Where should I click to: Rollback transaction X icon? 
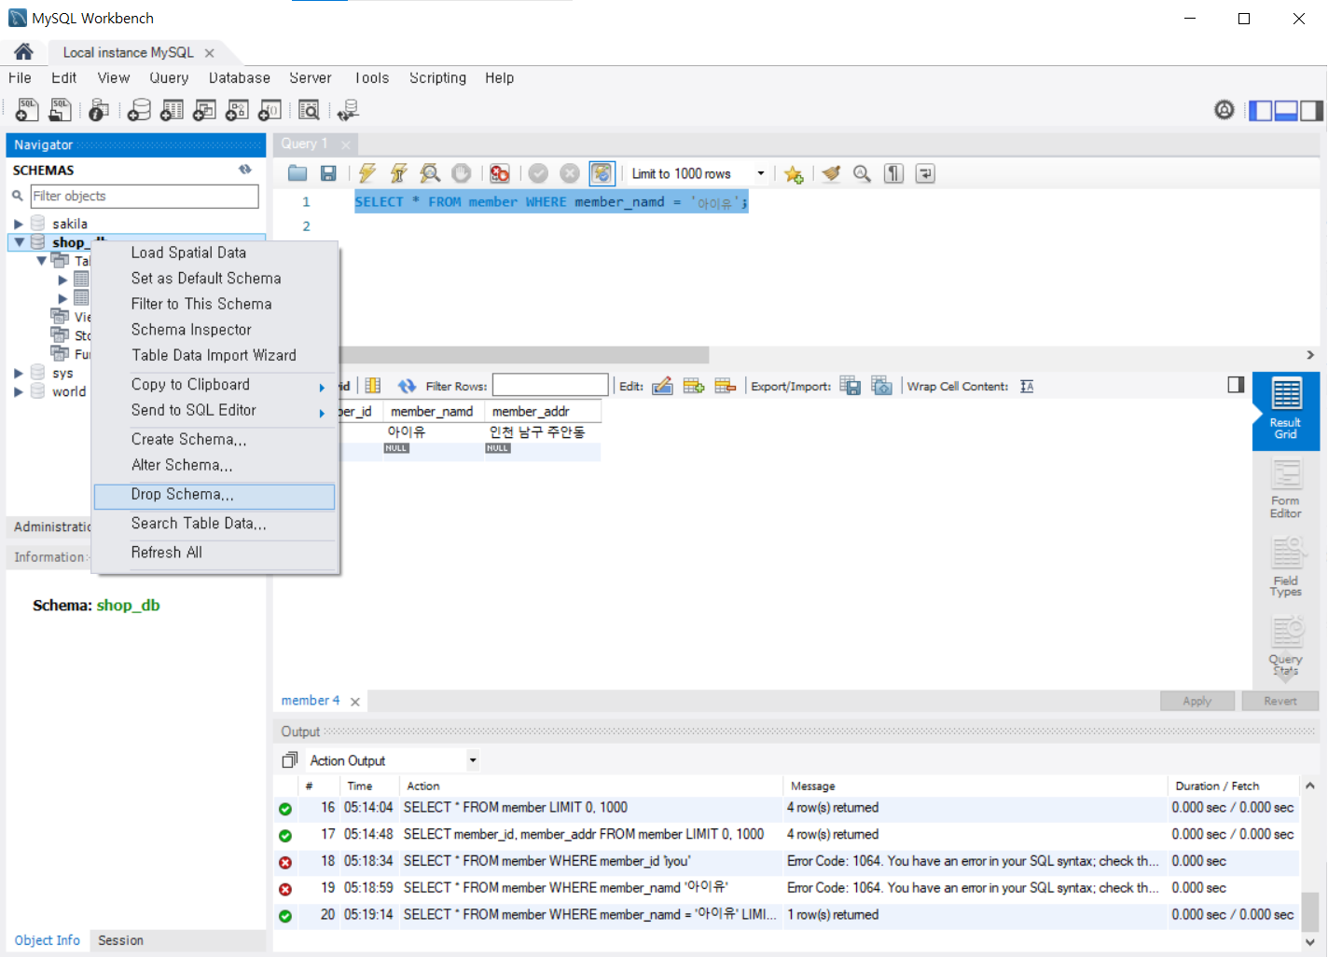pos(570,173)
